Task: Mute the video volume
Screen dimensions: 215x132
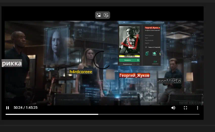Action: point(173,108)
